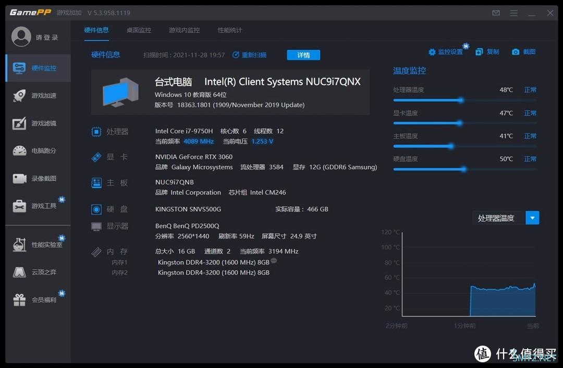Open the hamburger menu in title bar

click(514, 13)
